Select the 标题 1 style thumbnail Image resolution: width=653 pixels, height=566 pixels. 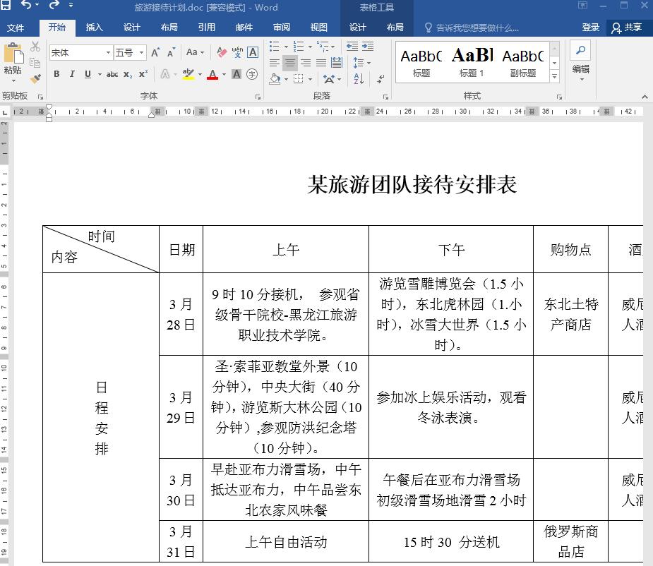point(471,60)
